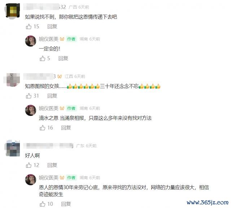Like the author reply with 10 likes
This screenshot has width=231, height=208.
click(x=43, y=204)
